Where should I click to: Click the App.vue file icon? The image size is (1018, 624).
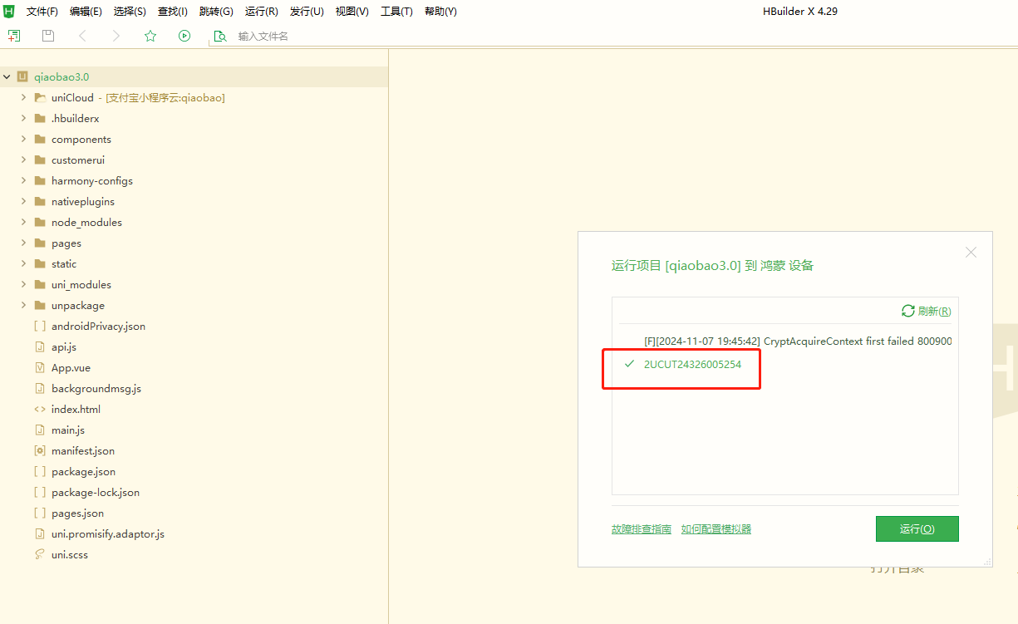40,367
